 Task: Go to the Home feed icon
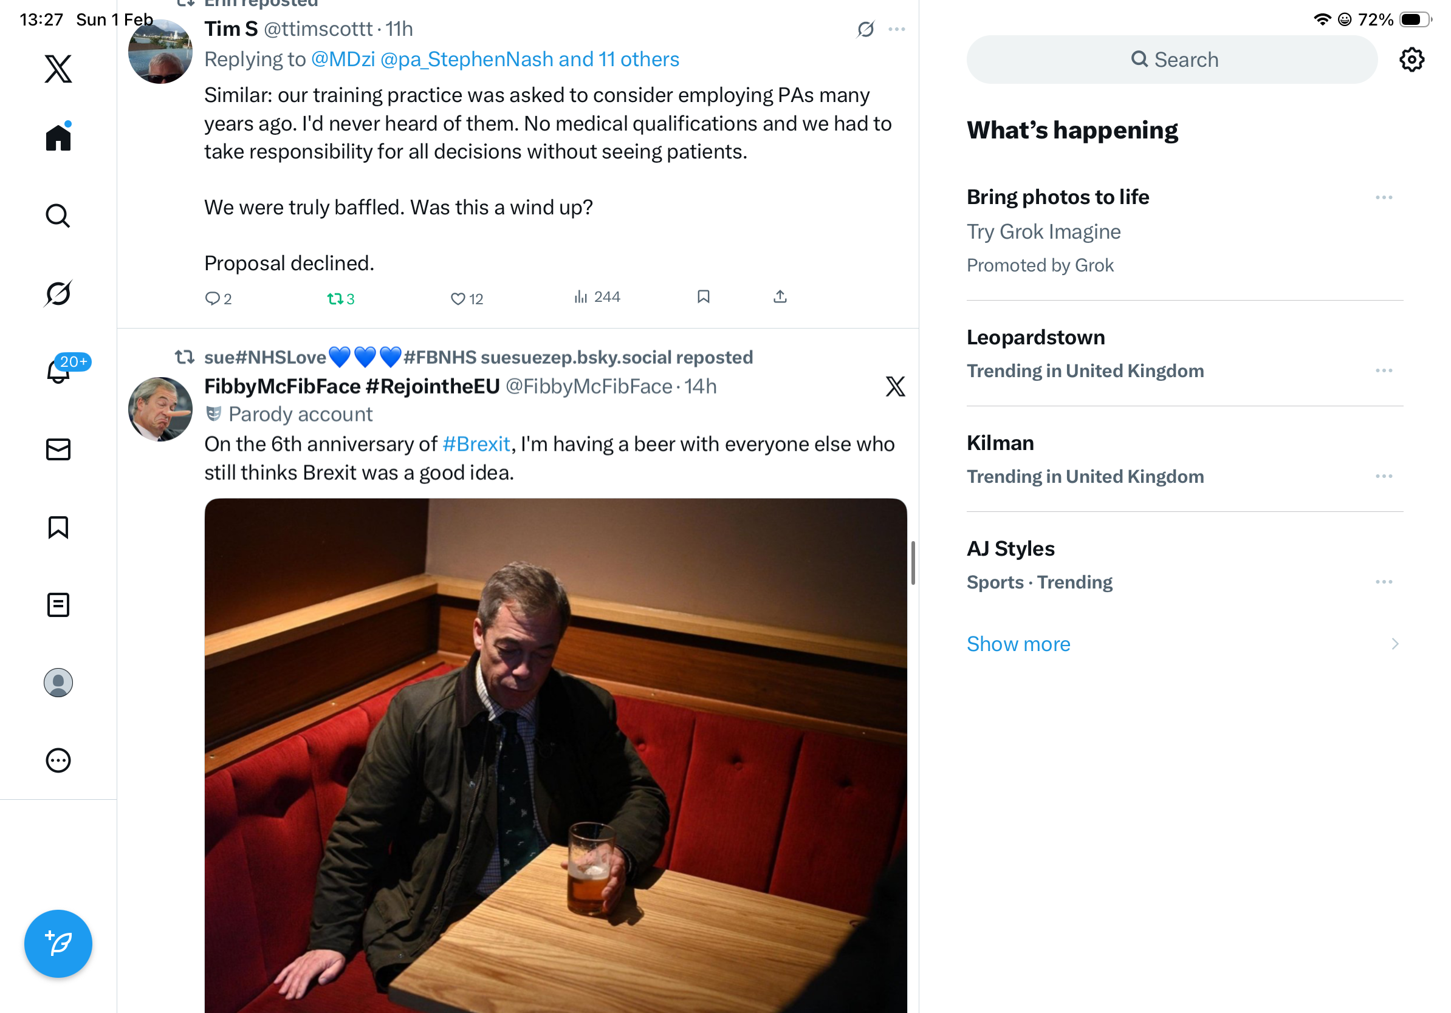click(58, 138)
